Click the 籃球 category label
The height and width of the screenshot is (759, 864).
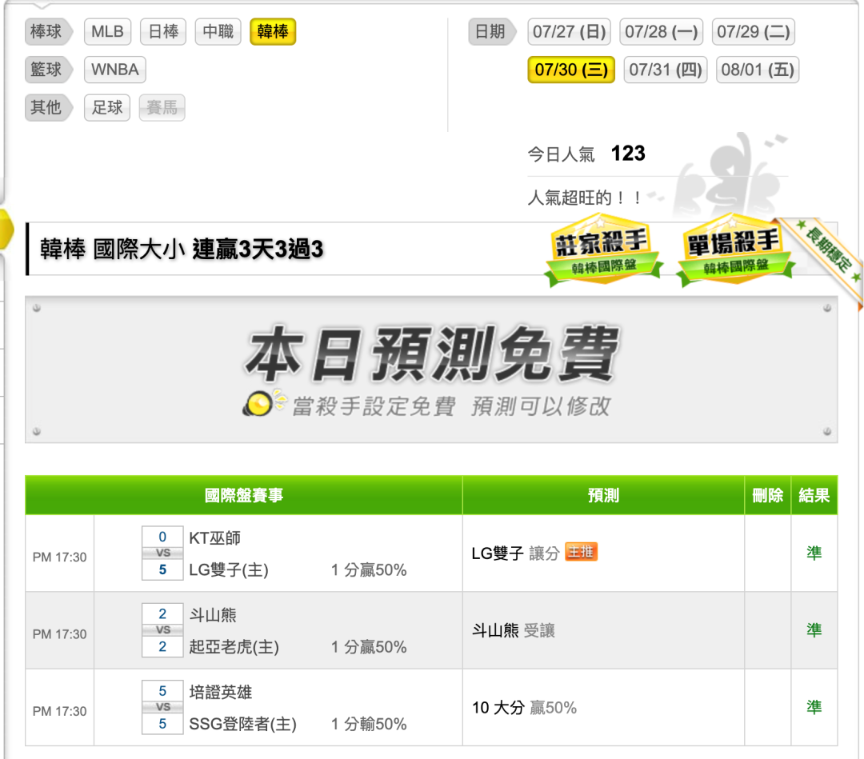point(47,70)
